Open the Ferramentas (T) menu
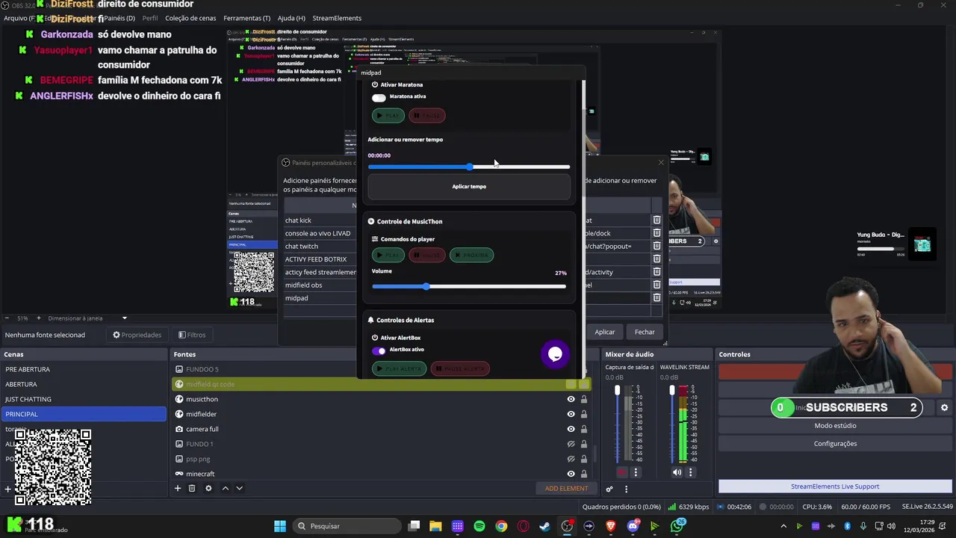 [246, 18]
